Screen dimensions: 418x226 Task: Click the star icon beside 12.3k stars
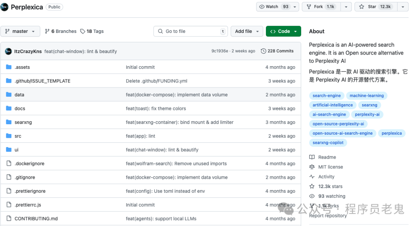[x=312, y=186]
